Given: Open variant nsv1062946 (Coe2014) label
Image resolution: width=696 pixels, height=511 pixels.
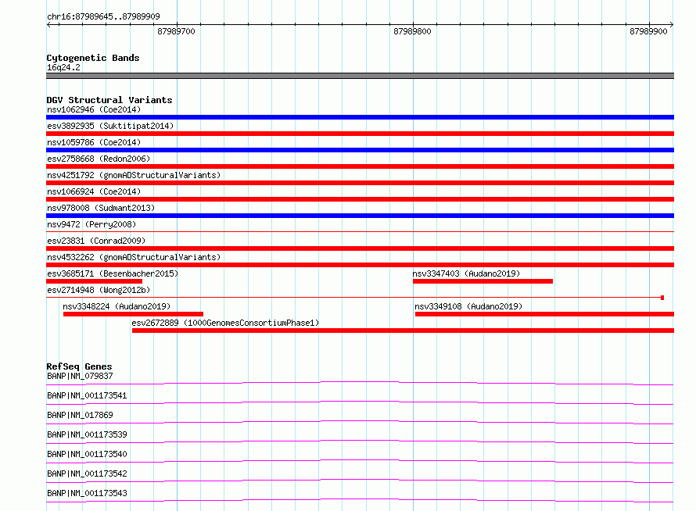Looking at the screenshot, I should pyautogui.click(x=94, y=109).
